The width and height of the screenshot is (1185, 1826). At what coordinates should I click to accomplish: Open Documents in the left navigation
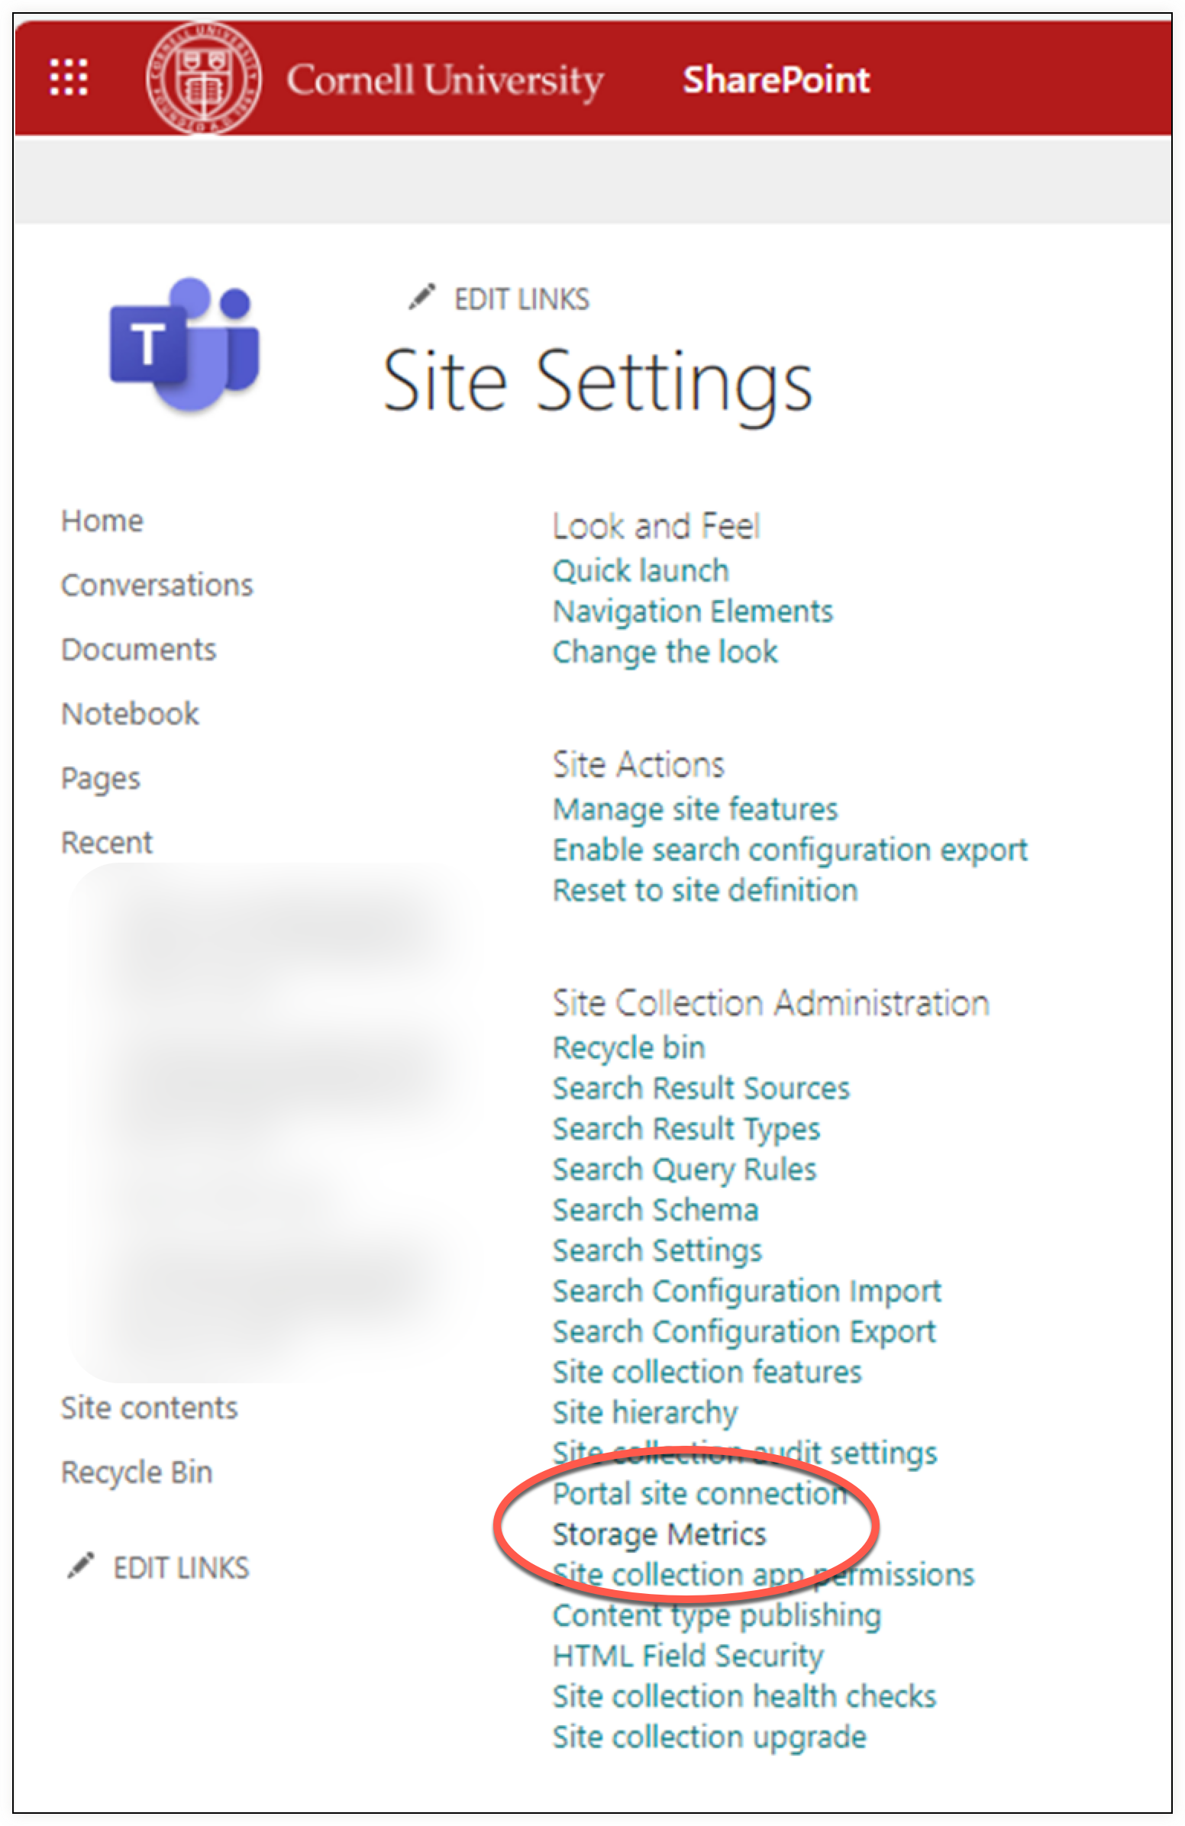click(x=139, y=650)
